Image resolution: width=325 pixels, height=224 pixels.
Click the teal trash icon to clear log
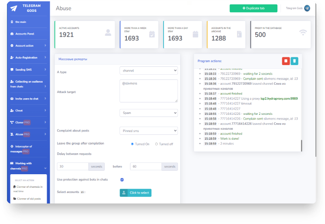point(294,61)
